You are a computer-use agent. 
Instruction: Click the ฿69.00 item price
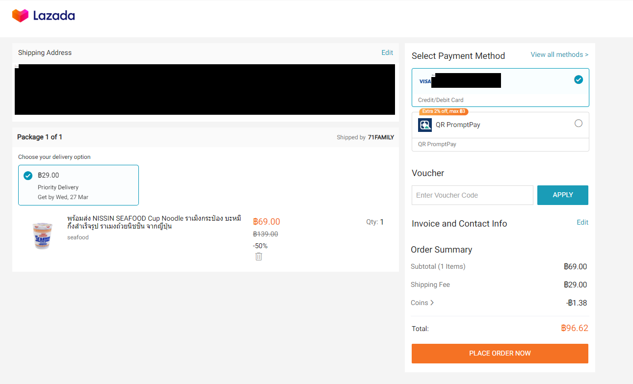[266, 222]
